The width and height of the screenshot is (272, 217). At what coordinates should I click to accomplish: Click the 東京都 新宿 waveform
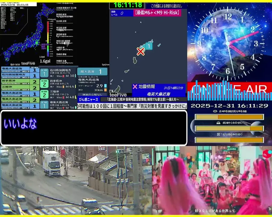pyautogui.click(x=64, y=36)
